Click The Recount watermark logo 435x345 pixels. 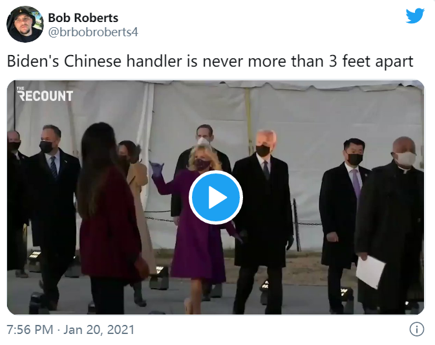[x=45, y=94]
